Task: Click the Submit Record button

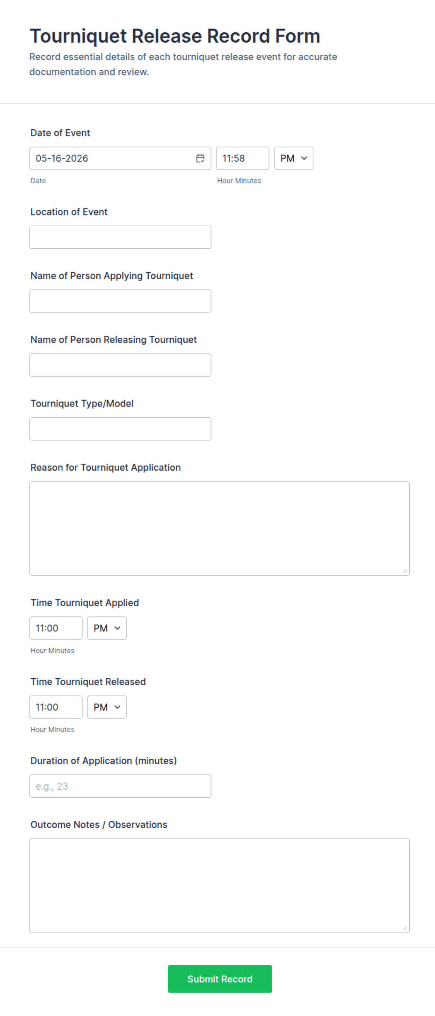Action: pos(220,979)
